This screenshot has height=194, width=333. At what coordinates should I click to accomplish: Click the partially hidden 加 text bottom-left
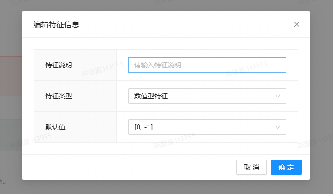click(3, 182)
